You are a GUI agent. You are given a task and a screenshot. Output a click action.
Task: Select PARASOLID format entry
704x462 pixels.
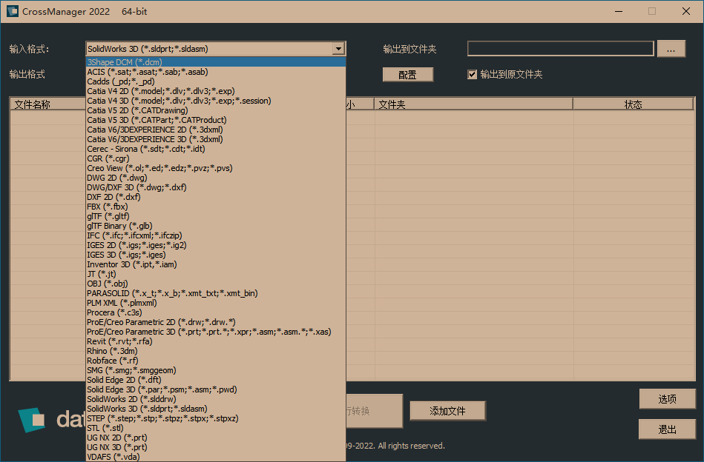click(x=172, y=293)
